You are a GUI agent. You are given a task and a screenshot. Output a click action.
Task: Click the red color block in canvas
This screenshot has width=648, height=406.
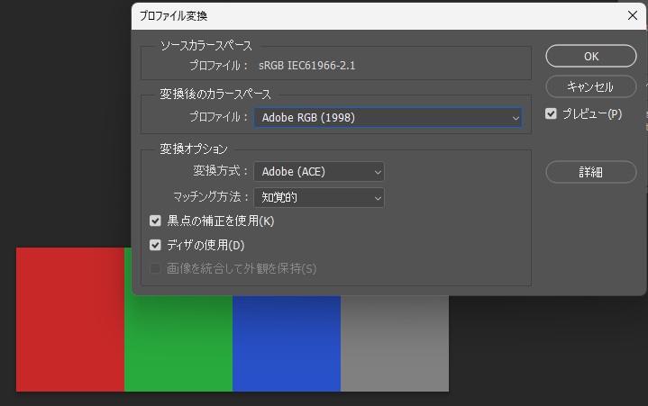(x=70, y=320)
